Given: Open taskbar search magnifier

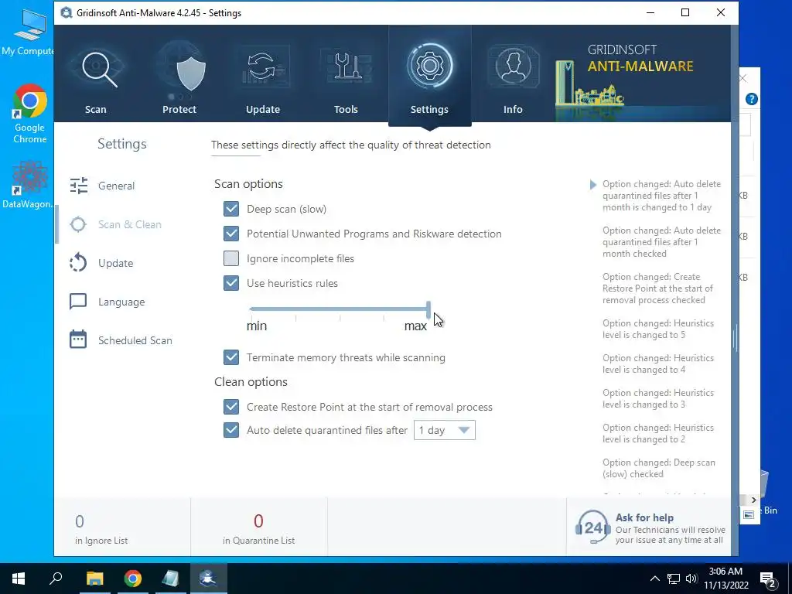Looking at the screenshot, I should [x=56, y=579].
